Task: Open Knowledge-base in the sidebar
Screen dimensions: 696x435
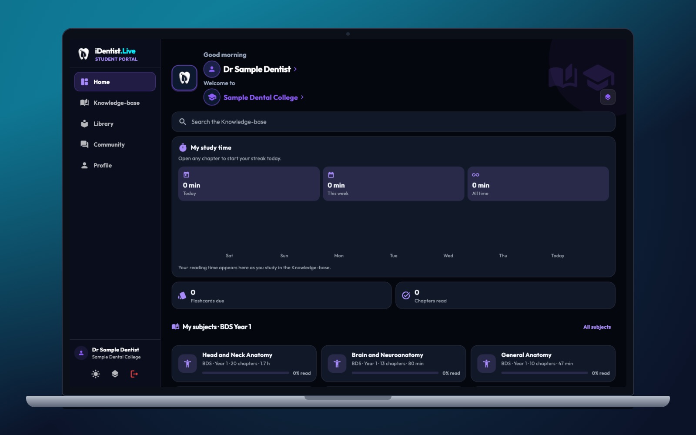Action: pyautogui.click(x=115, y=103)
